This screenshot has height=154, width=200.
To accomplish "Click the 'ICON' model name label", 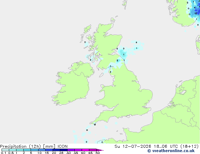I will (62, 146).
